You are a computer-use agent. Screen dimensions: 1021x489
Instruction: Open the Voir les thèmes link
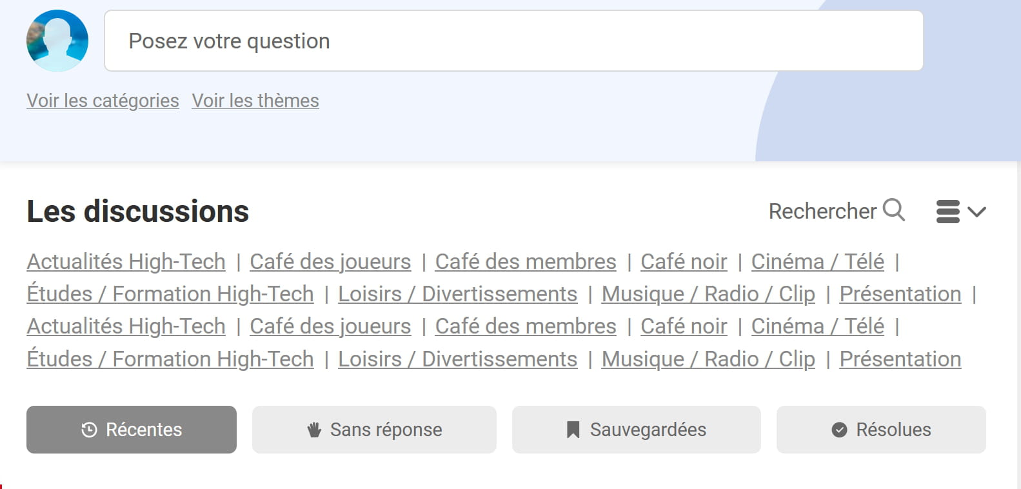255,101
